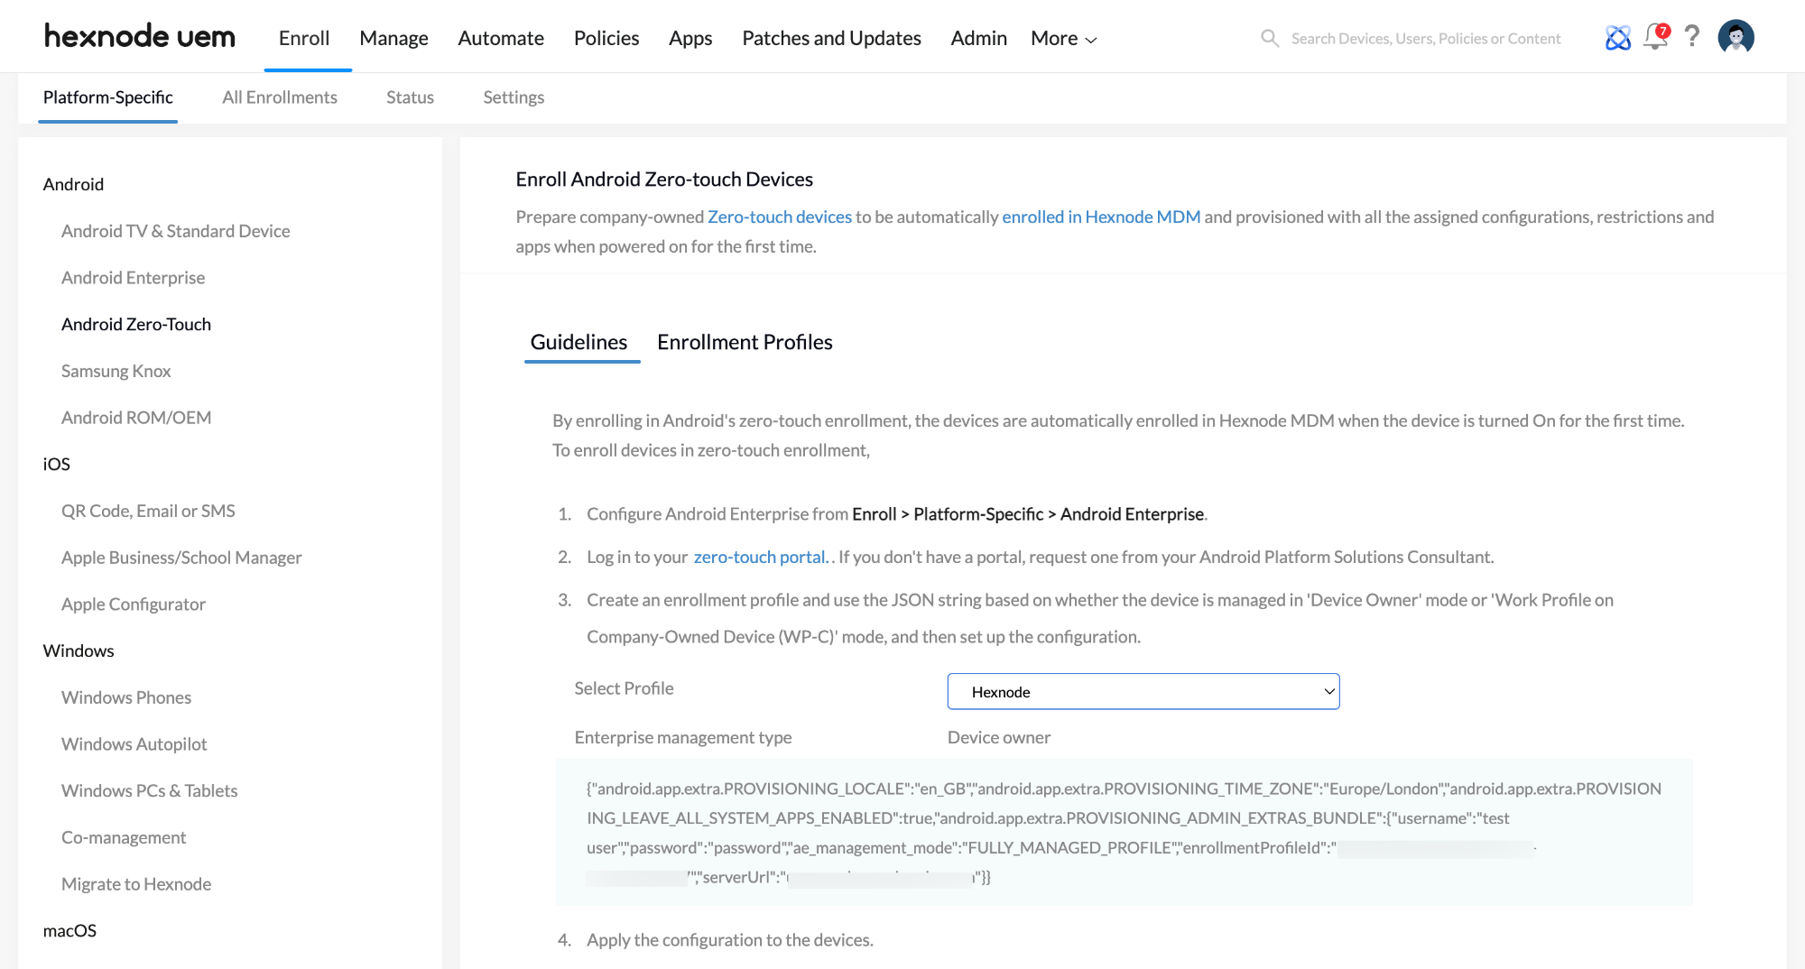Follow the Zero-touch devices link
This screenshot has height=969, width=1805.
point(780,217)
